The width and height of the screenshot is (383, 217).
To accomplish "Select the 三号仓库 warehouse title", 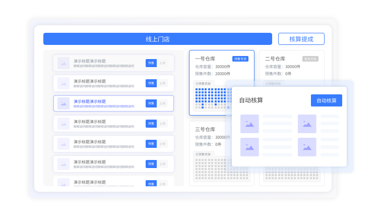I will coord(205,129).
